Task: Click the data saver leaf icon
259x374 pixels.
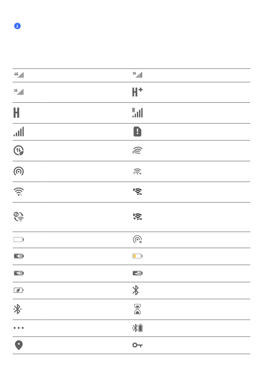Action: [x=19, y=150]
